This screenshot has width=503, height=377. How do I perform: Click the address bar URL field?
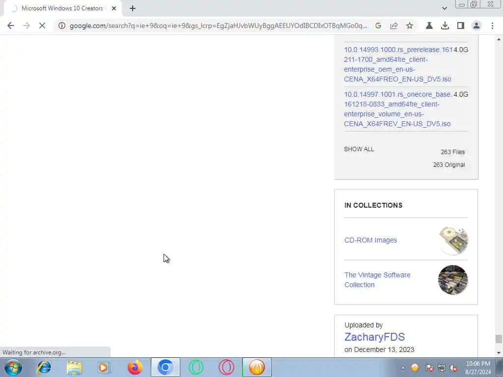coord(219,26)
